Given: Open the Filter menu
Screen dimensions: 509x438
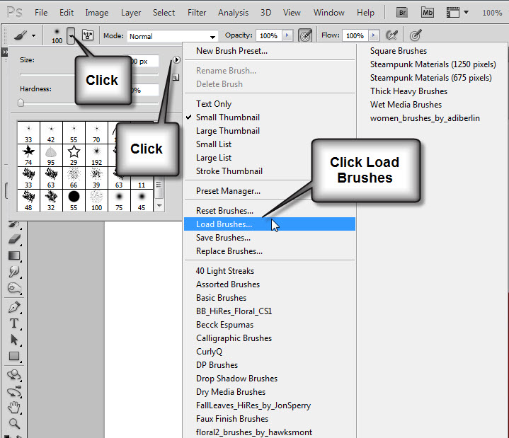Looking at the screenshot, I should [197, 13].
